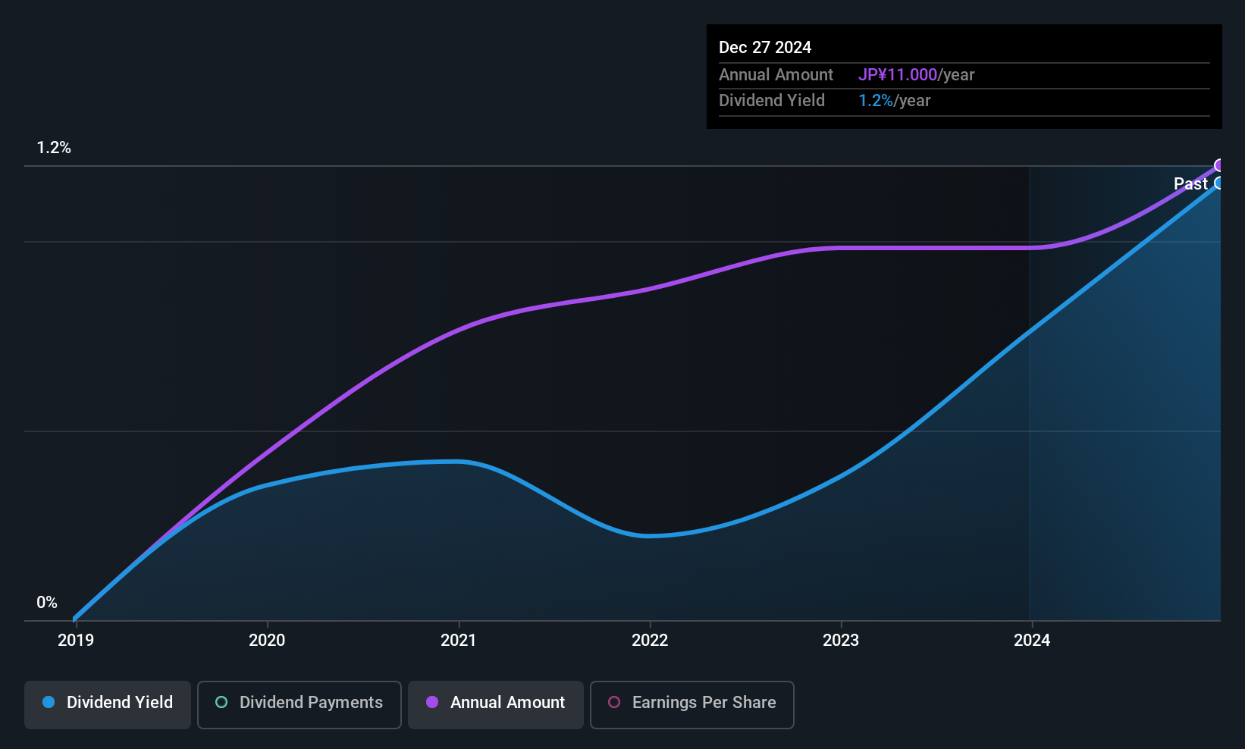This screenshot has width=1245, height=749.
Task: Click the pink circle icon for Earnings Per Share
Action: (x=614, y=703)
